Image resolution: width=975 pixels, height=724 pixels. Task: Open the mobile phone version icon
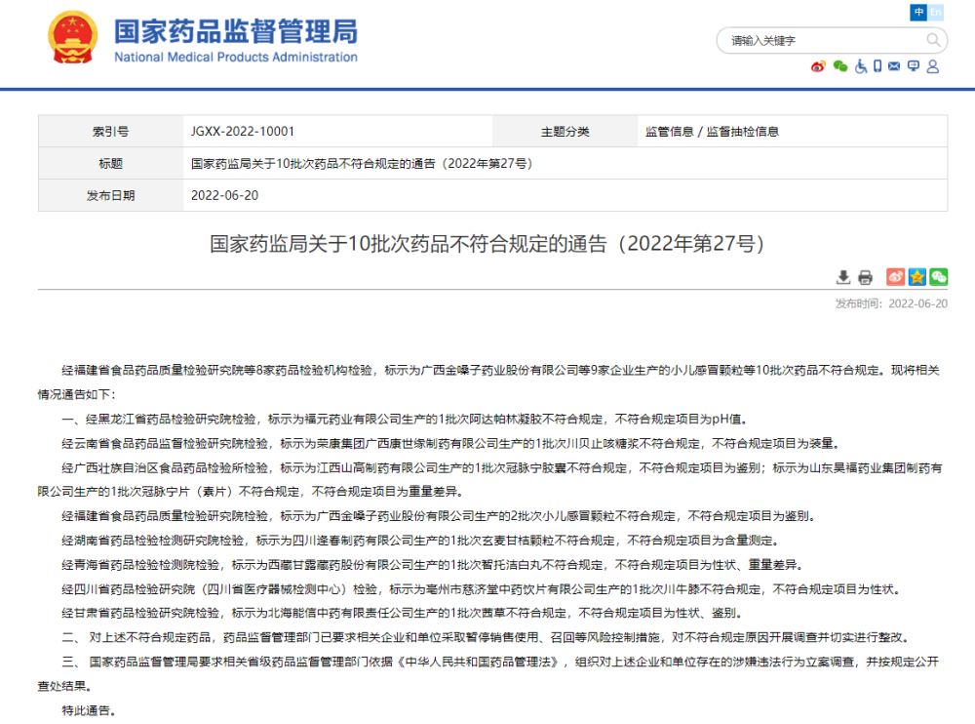pos(877,66)
